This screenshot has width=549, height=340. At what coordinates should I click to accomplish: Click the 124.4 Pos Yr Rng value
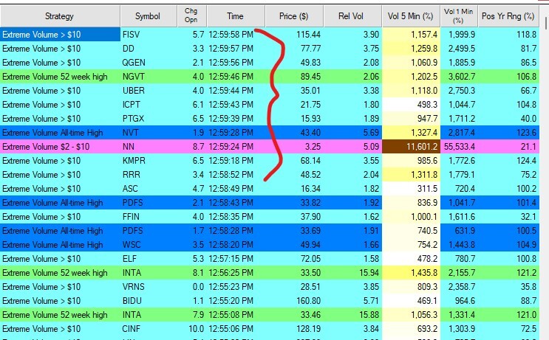pos(526,161)
